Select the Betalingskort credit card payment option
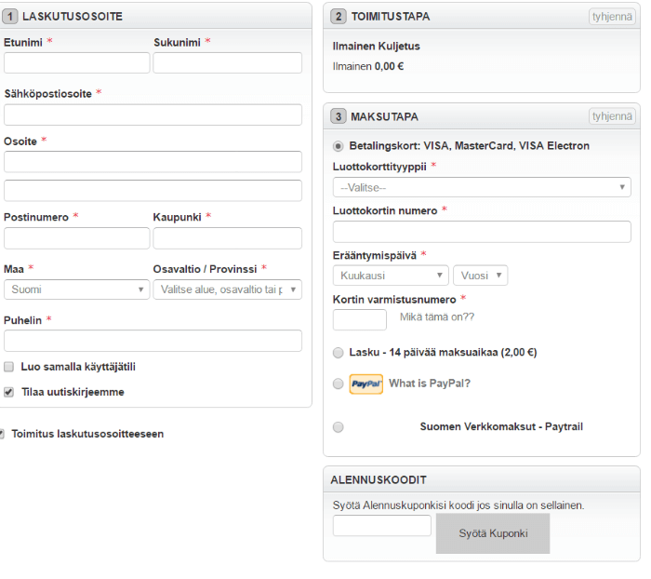 click(x=338, y=146)
